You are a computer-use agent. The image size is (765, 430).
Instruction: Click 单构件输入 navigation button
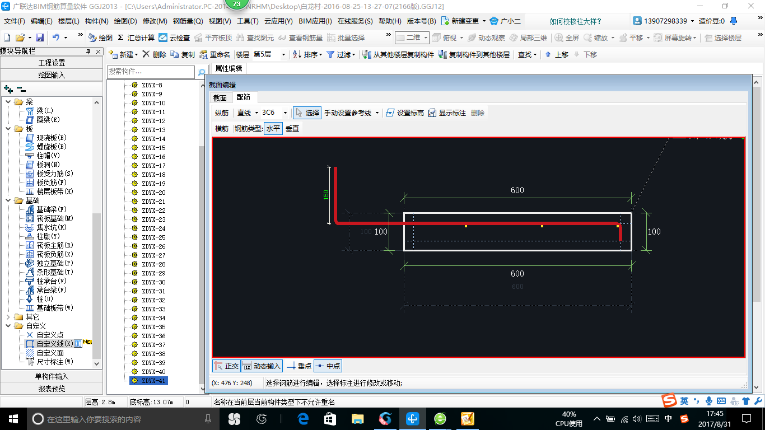[52, 376]
